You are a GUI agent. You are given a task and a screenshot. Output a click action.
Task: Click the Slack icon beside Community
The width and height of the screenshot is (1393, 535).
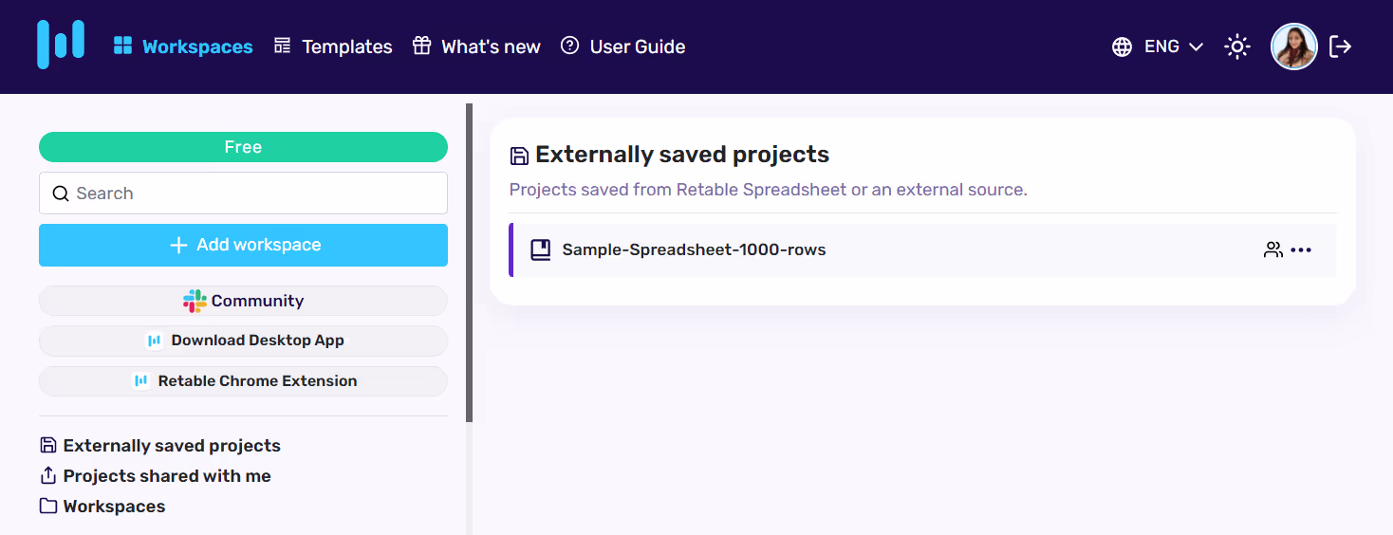click(x=195, y=301)
